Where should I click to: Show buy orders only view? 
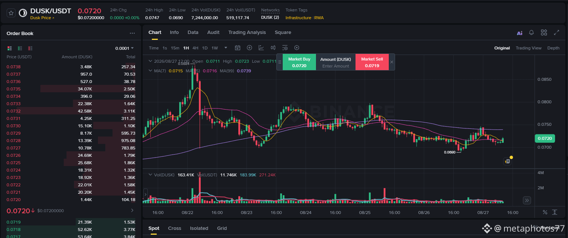[x=20, y=48]
